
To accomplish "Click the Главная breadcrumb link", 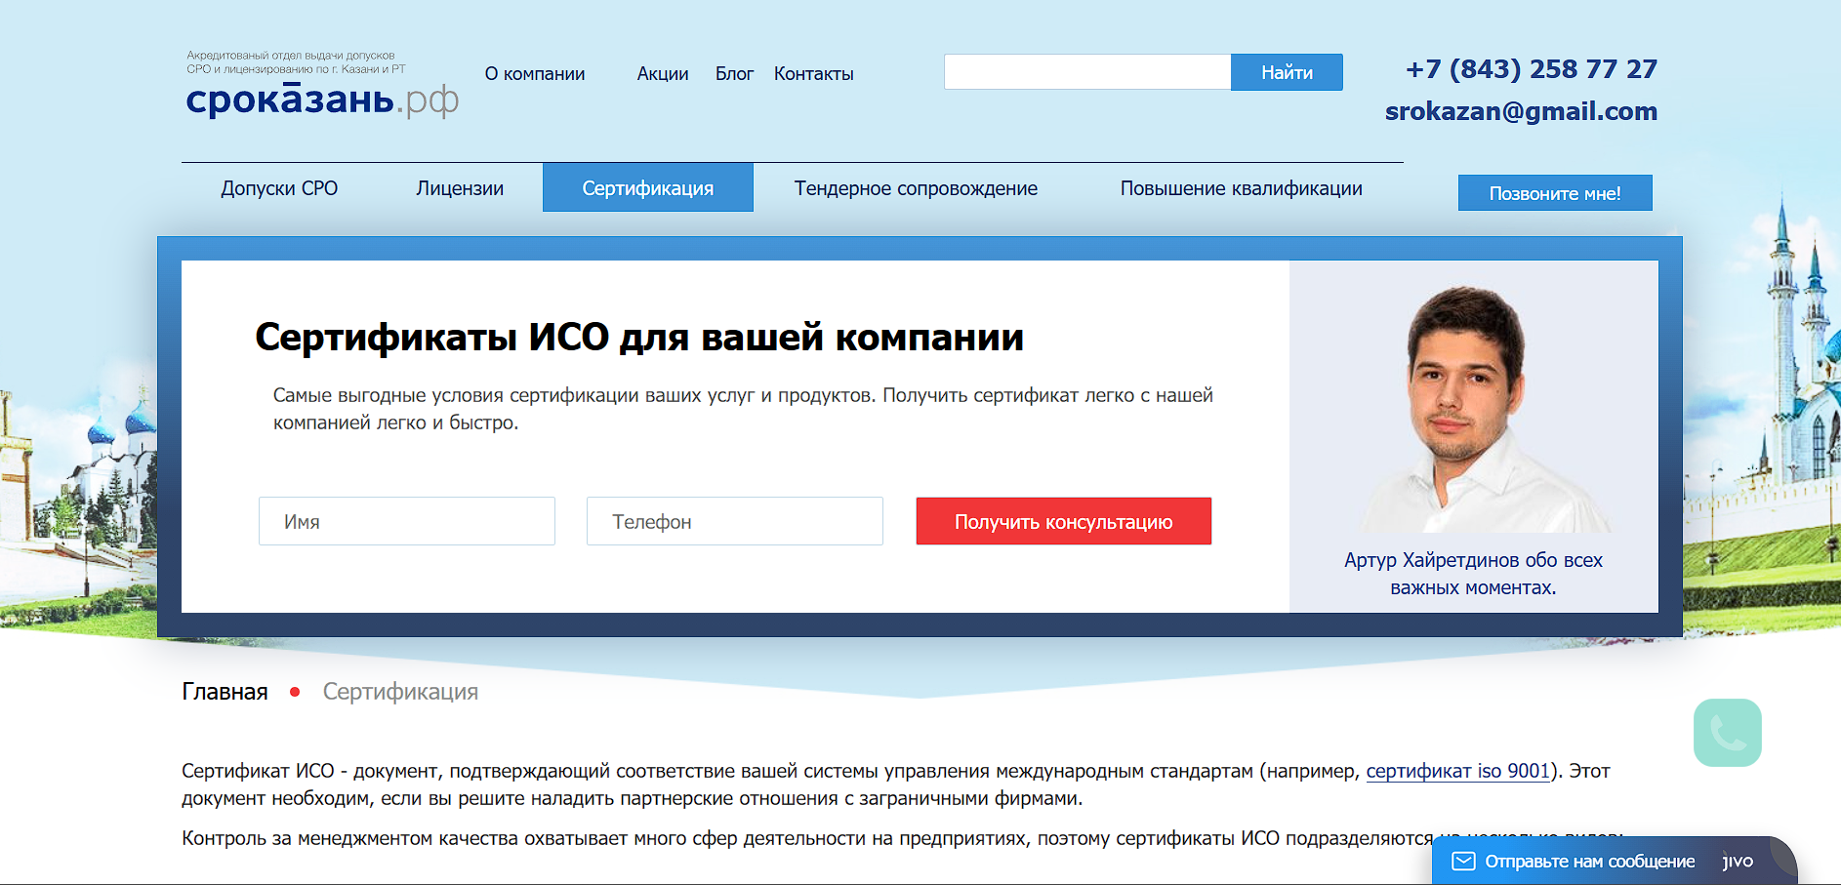I will (225, 692).
